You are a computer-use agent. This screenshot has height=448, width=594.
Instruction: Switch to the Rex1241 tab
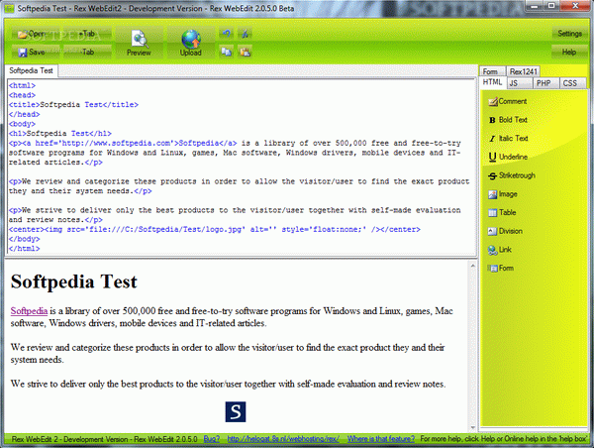tap(523, 71)
